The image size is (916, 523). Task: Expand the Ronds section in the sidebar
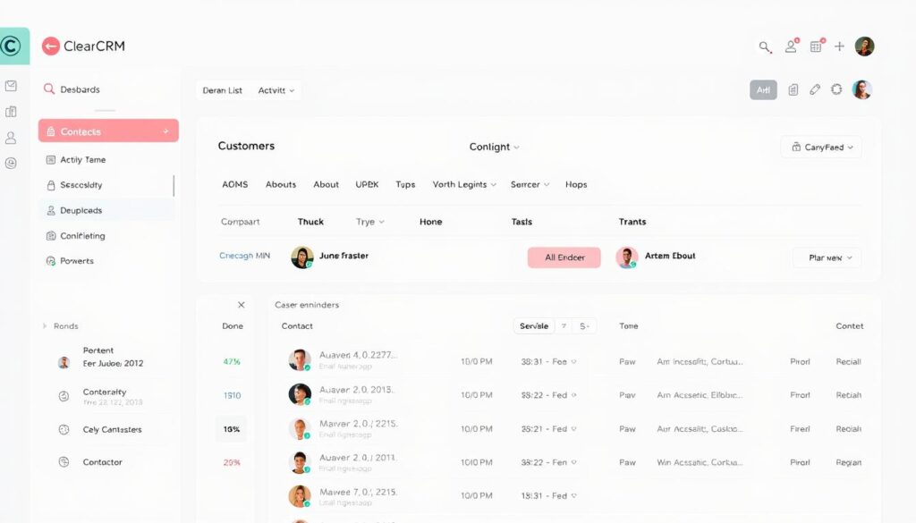[x=62, y=325]
